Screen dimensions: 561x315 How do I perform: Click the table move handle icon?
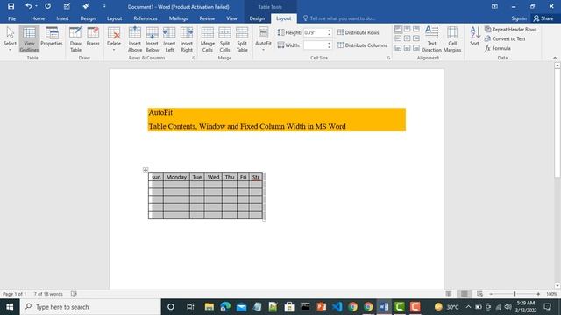(x=146, y=170)
